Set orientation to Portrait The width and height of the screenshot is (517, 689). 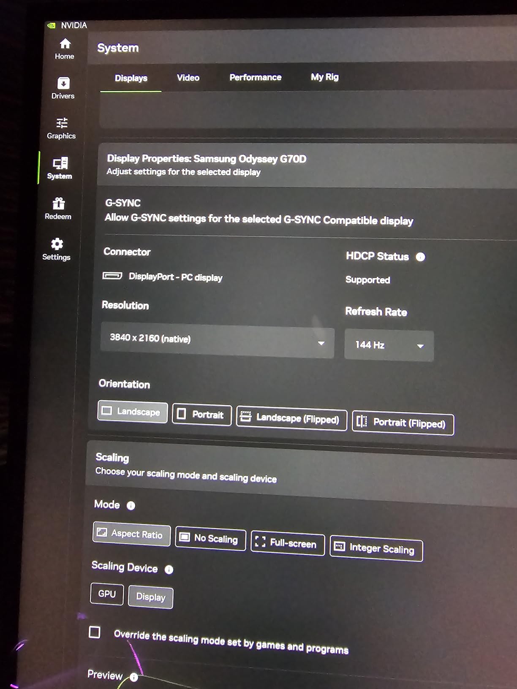(x=202, y=415)
